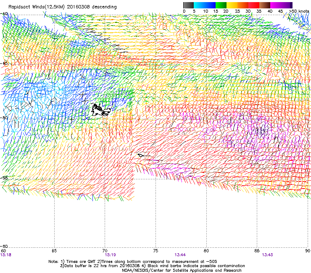Click the 'NOAA/NESDIS/Center for Satellite Applications' credit line
Image resolution: width=311 pixels, height=273 pixels.
click(x=182, y=270)
